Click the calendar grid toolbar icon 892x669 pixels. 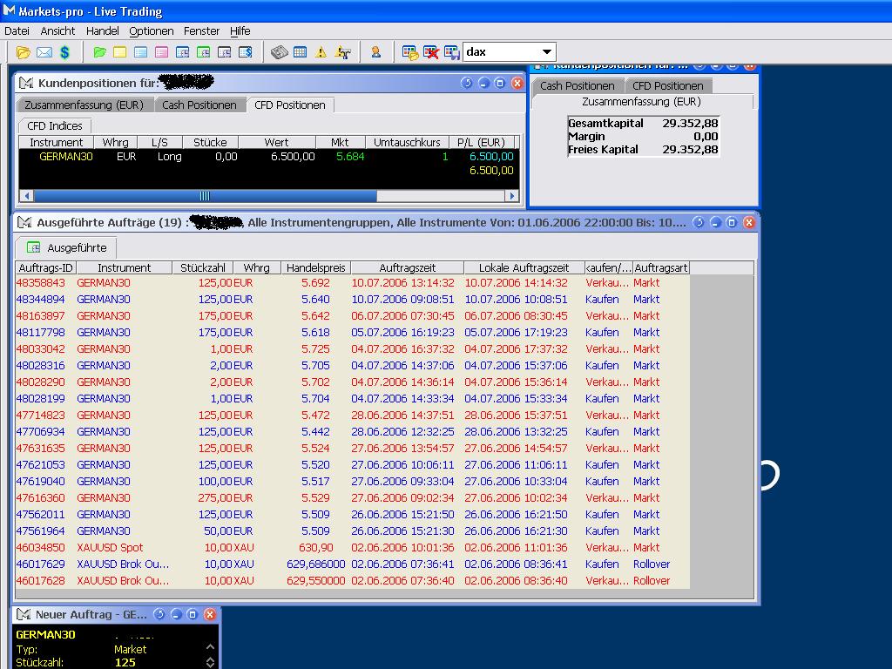click(300, 52)
